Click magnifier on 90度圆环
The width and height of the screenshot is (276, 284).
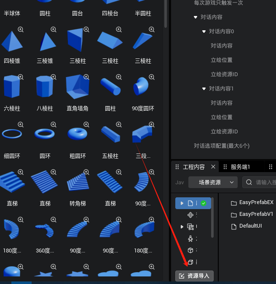tap(152, 77)
